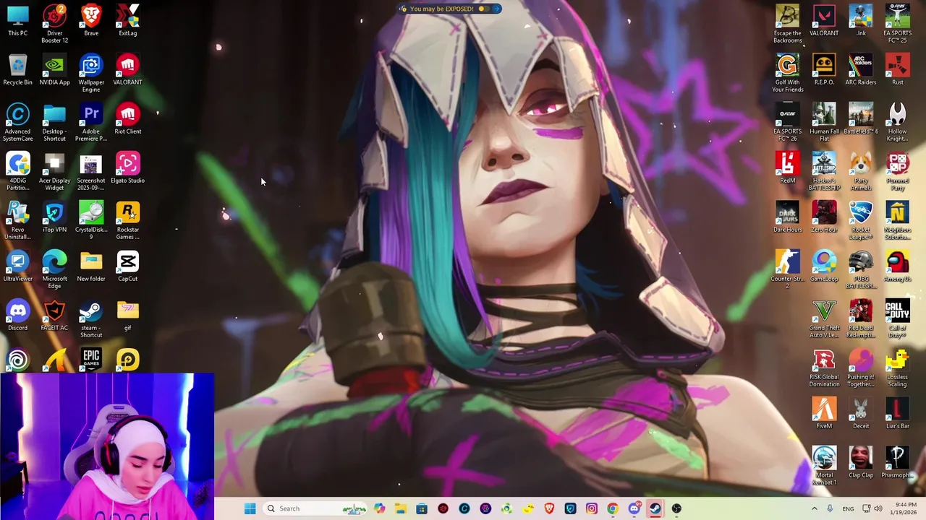Open the Rust game shortcut

tap(897, 69)
